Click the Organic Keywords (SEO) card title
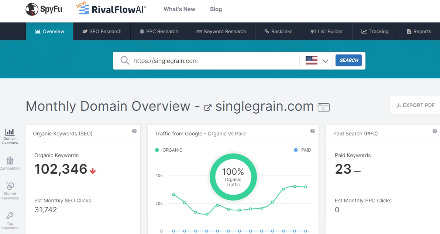This screenshot has width=440, height=234. pos(63,134)
